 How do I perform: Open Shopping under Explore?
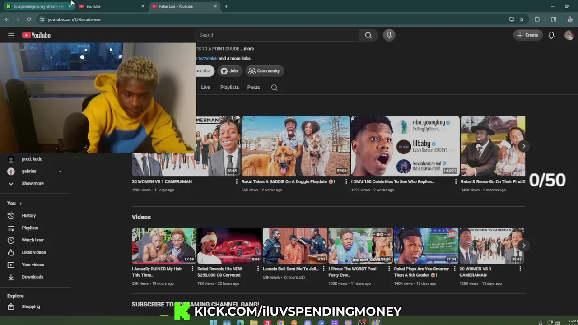click(31, 306)
